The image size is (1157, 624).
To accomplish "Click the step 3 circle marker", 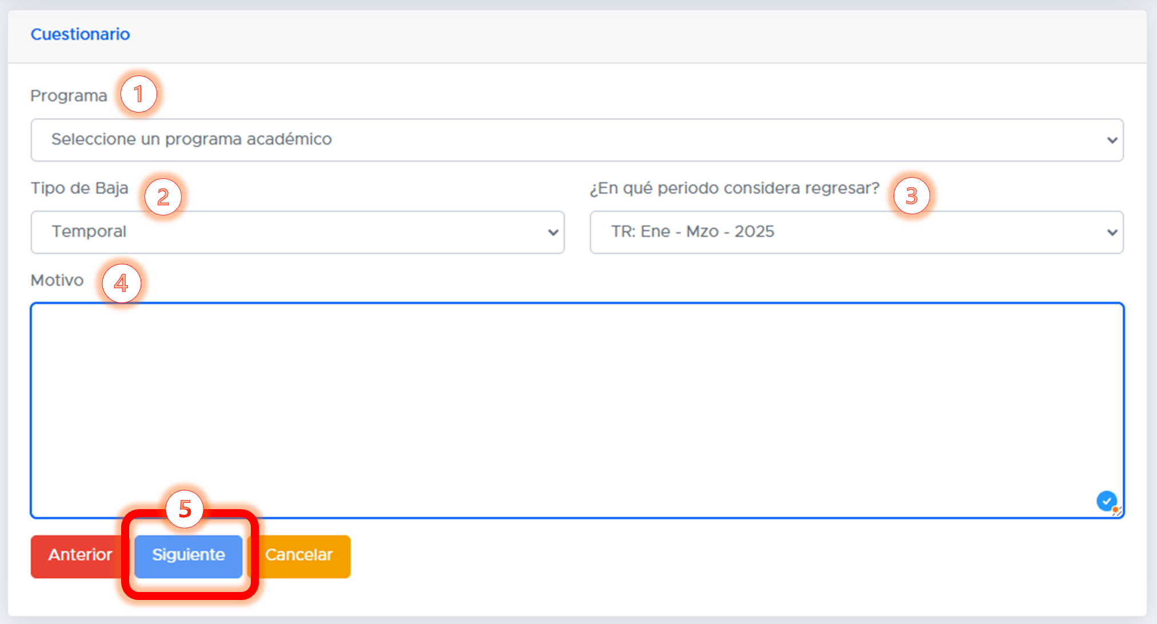I will pos(911,196).
